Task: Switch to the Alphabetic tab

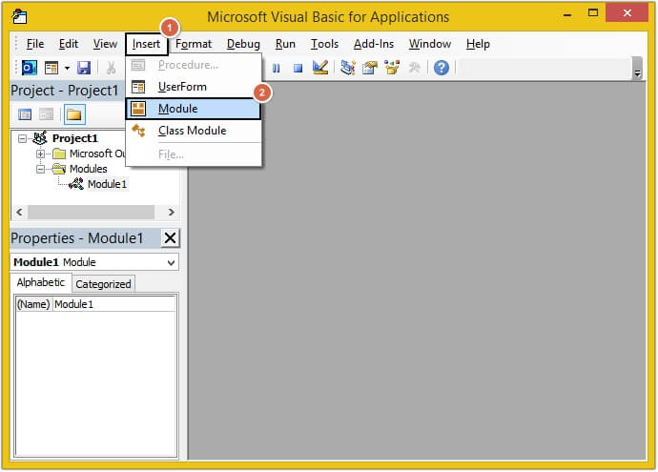Action: pyautogui.click(x=41, y=282)
